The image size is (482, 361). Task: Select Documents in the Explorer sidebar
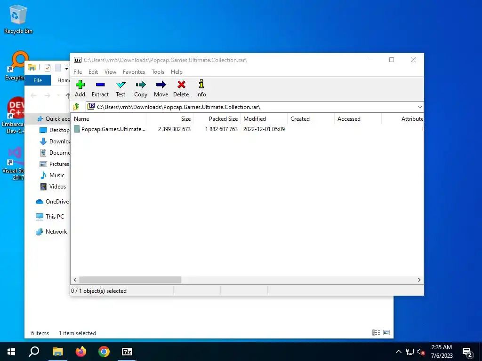tap(55, 153)
